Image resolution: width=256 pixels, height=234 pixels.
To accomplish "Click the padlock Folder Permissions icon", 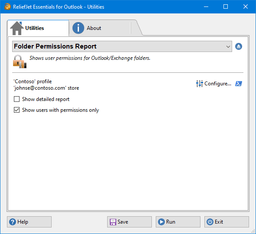I will point(20,62).
